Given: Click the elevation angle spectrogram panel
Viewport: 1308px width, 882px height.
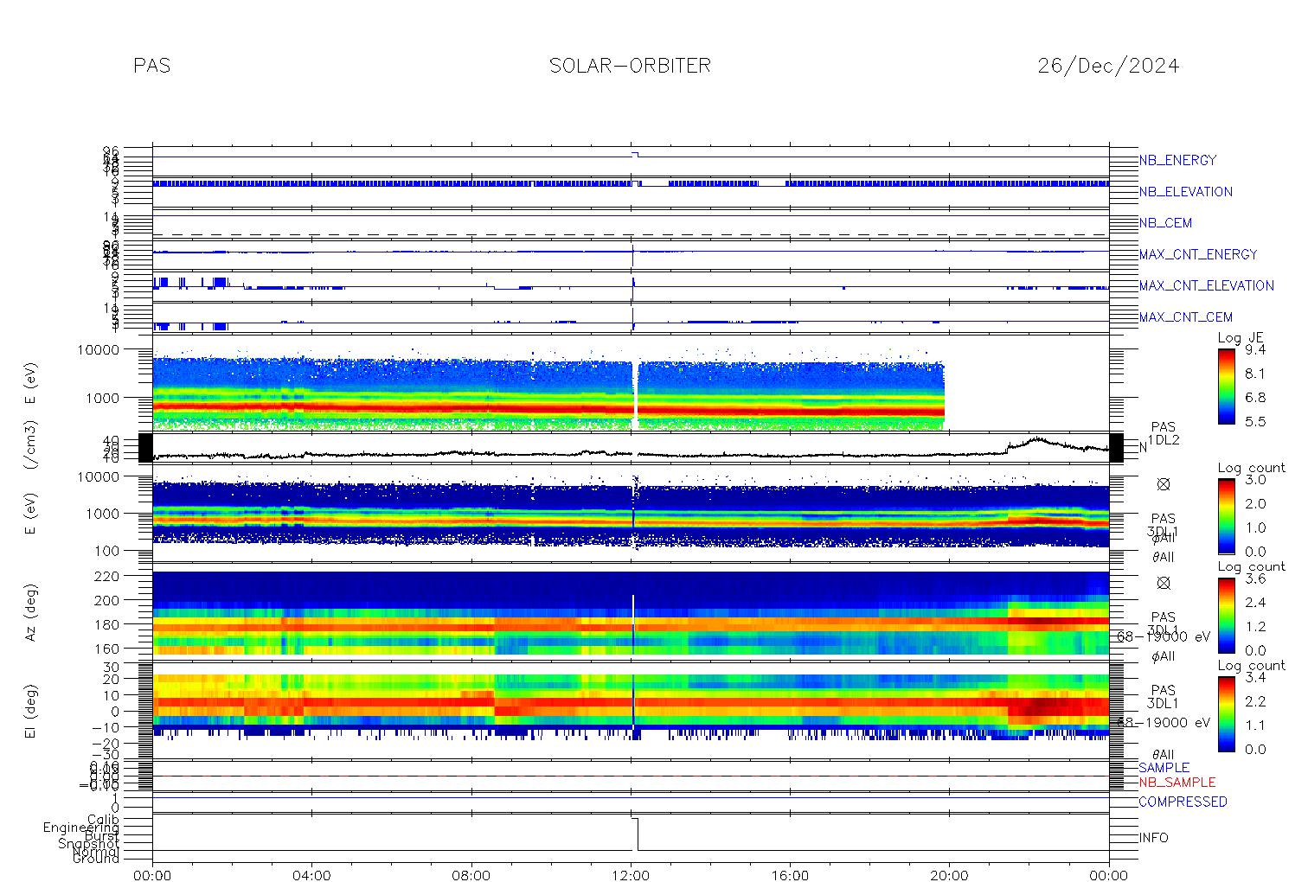Looking at the screenshot, I should pyautogui.click(x=631, y=711).
